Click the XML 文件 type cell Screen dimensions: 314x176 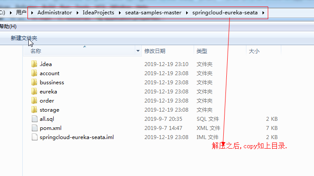coord(208,128)
